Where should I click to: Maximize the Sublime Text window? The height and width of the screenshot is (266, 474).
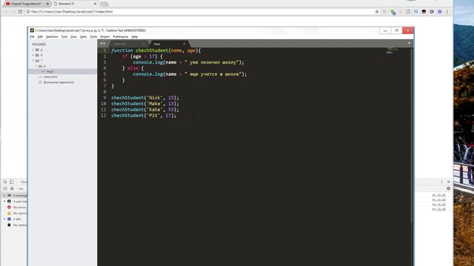(397, 30)
